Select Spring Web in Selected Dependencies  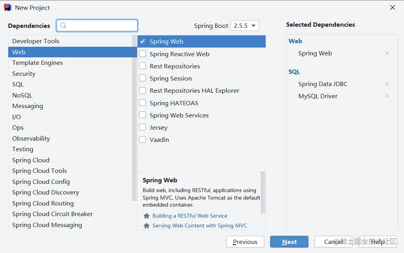click(x=315, y=53)
